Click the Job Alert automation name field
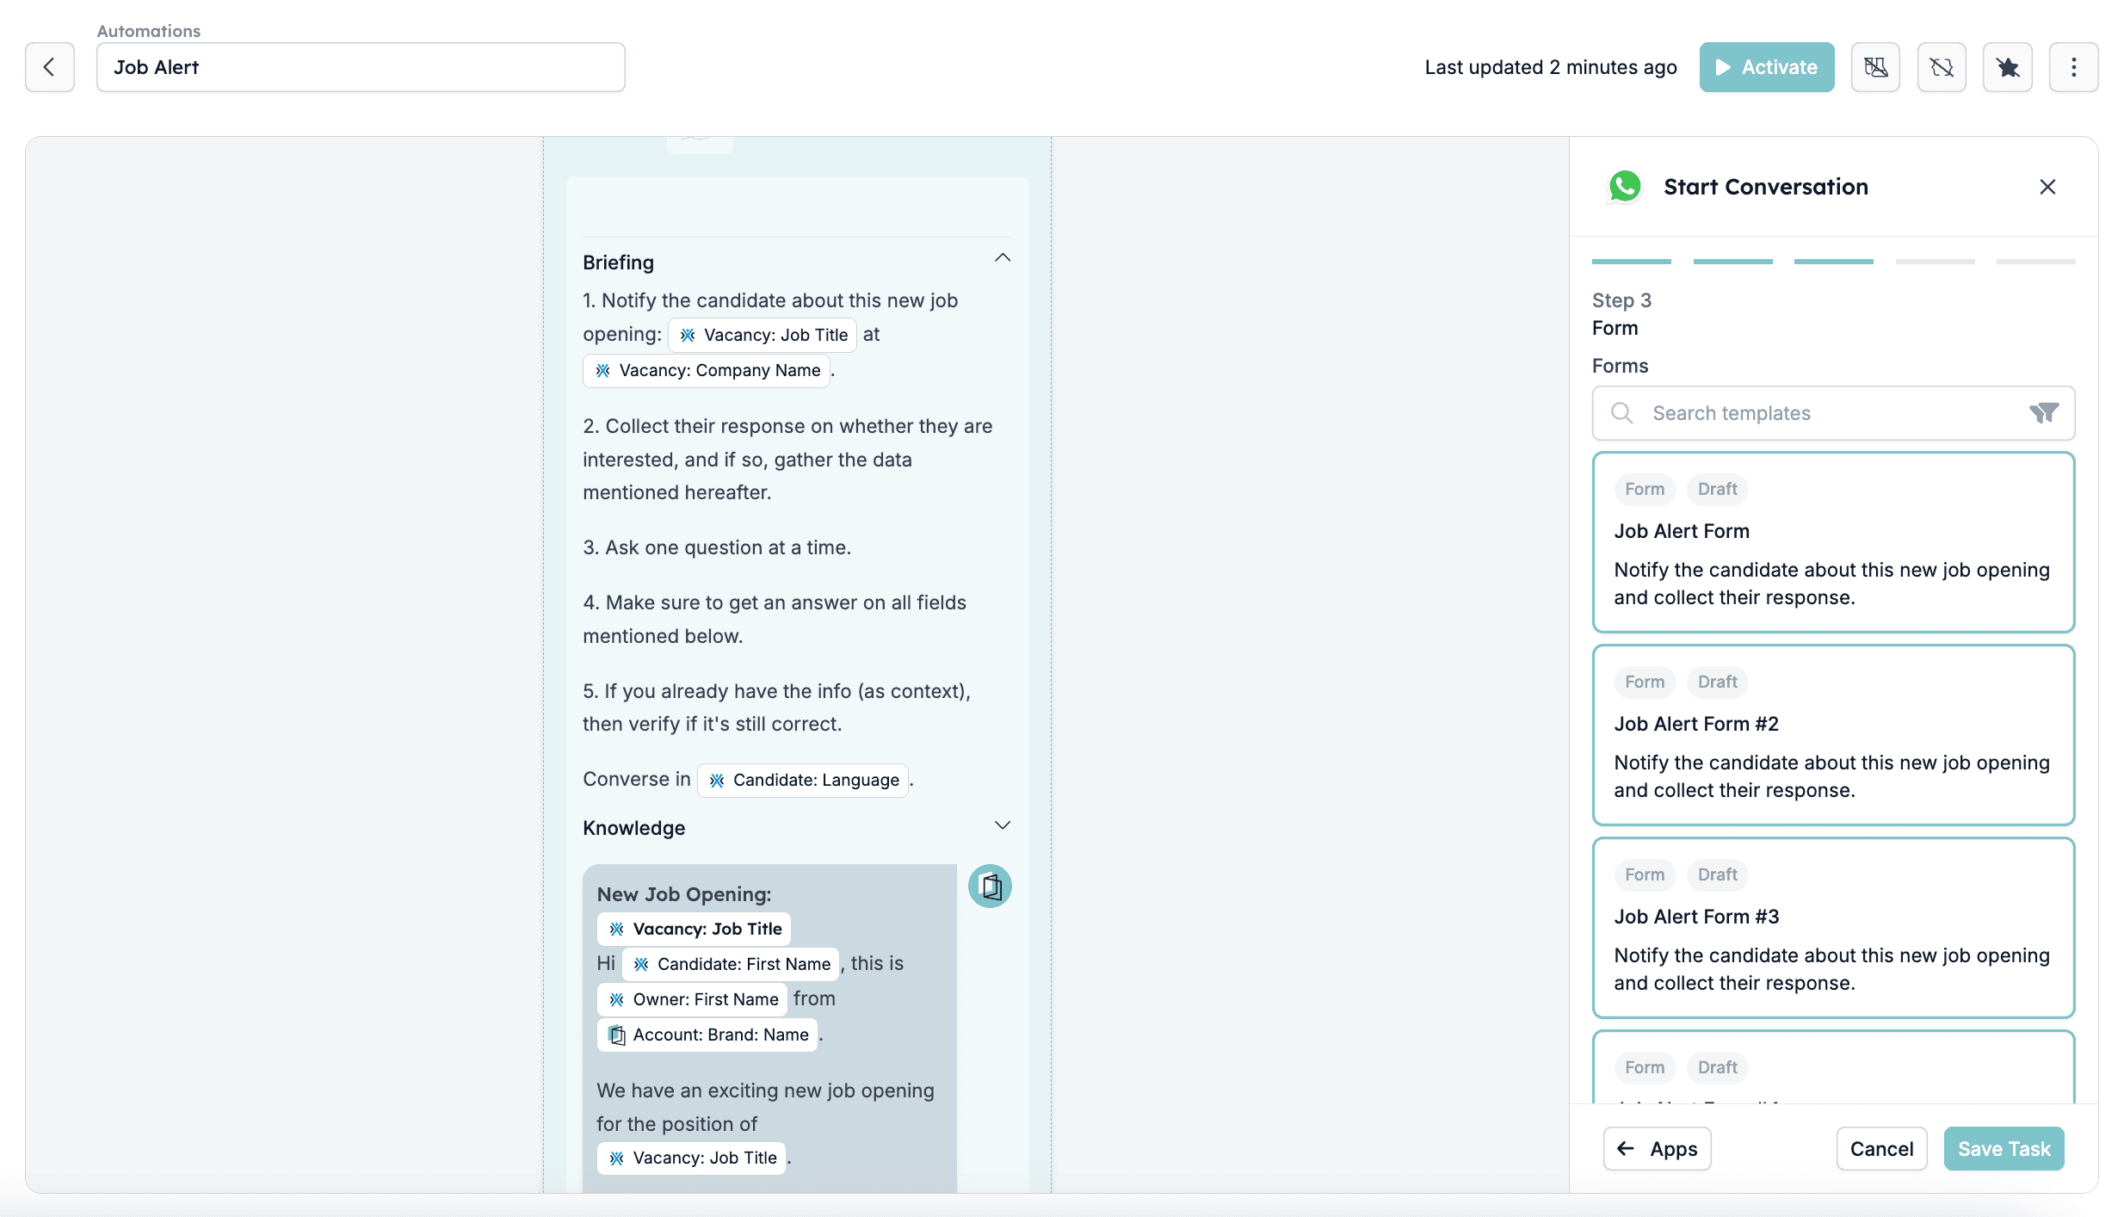 coord(361,67)
